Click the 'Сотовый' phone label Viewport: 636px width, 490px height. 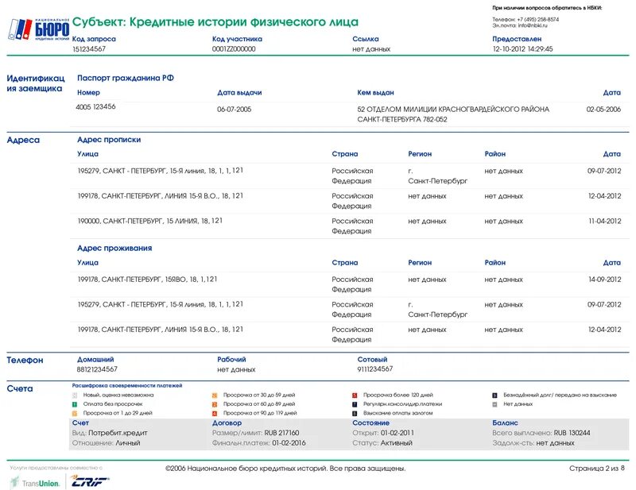pos(372,359)
